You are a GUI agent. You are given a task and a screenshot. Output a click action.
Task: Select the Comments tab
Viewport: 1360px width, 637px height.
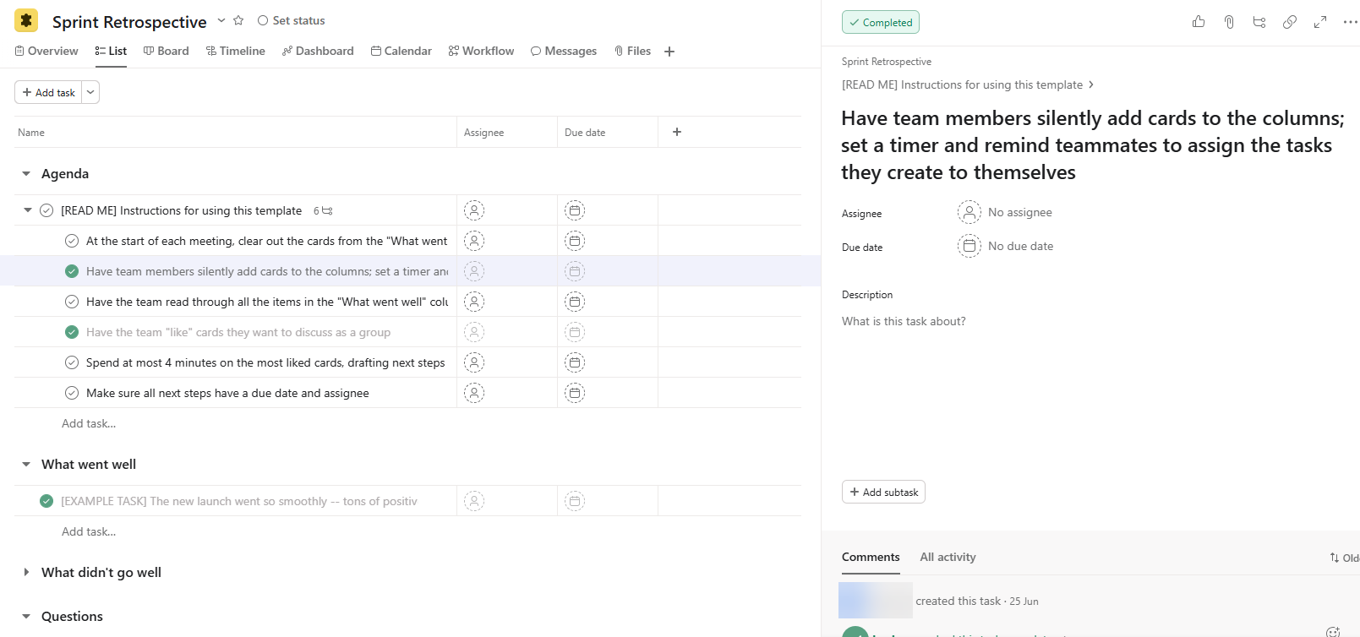click(871, 557)
